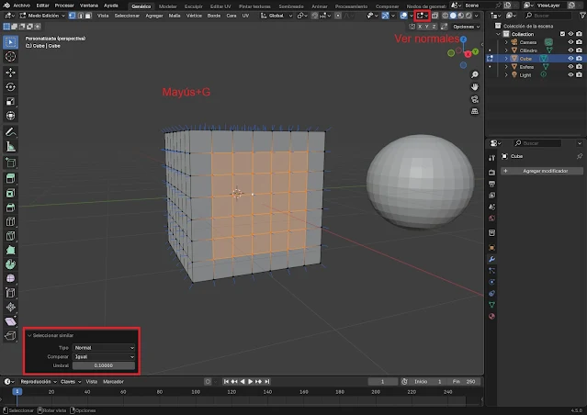Select the Knife tool
This screenshot has width=587, height=415.
[10, 236]
